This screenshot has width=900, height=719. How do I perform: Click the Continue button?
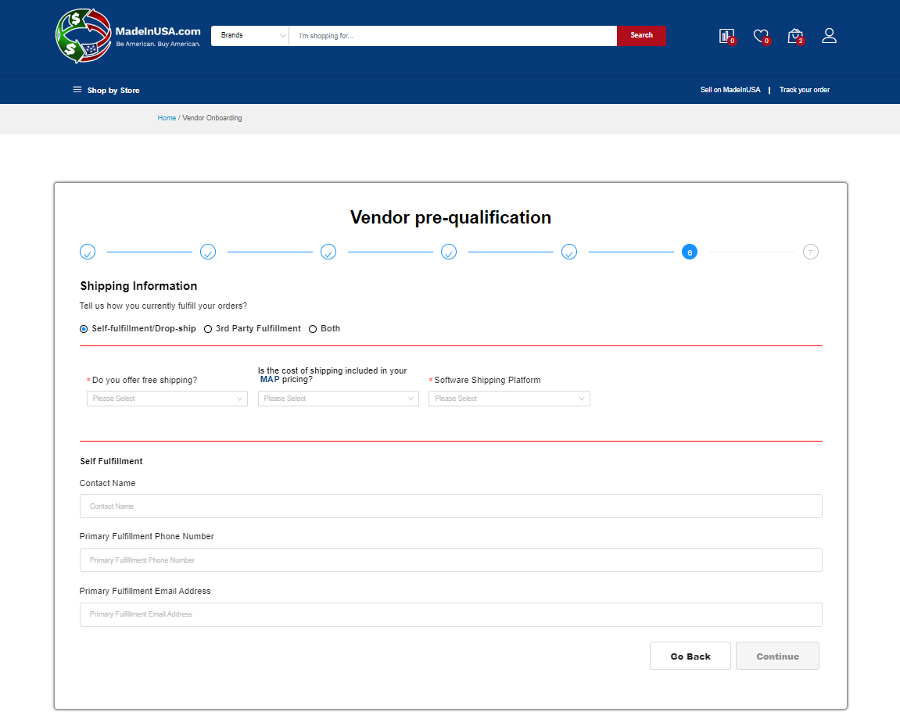point(777,656)
